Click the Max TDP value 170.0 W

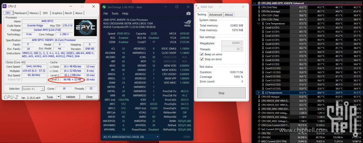[67, 25]
